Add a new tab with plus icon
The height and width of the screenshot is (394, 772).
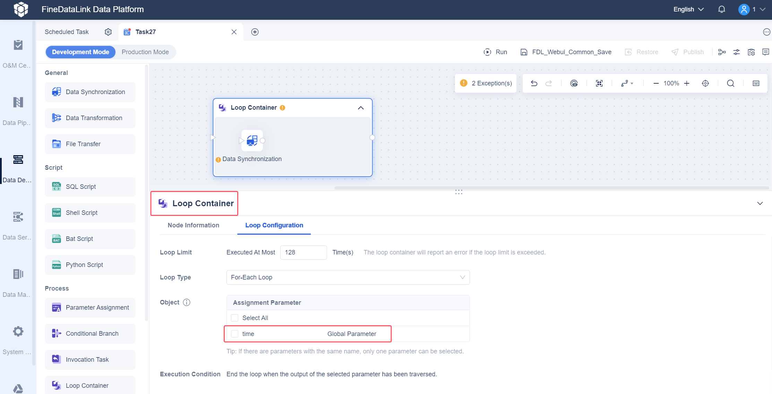click(255, 32)
